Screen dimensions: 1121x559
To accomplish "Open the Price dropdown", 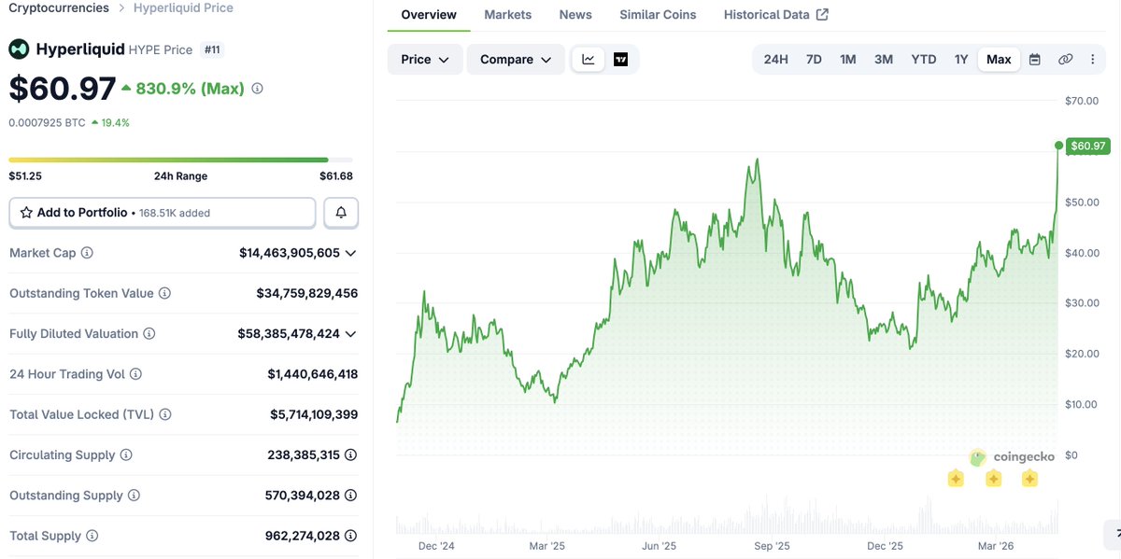I will (425, 60).
